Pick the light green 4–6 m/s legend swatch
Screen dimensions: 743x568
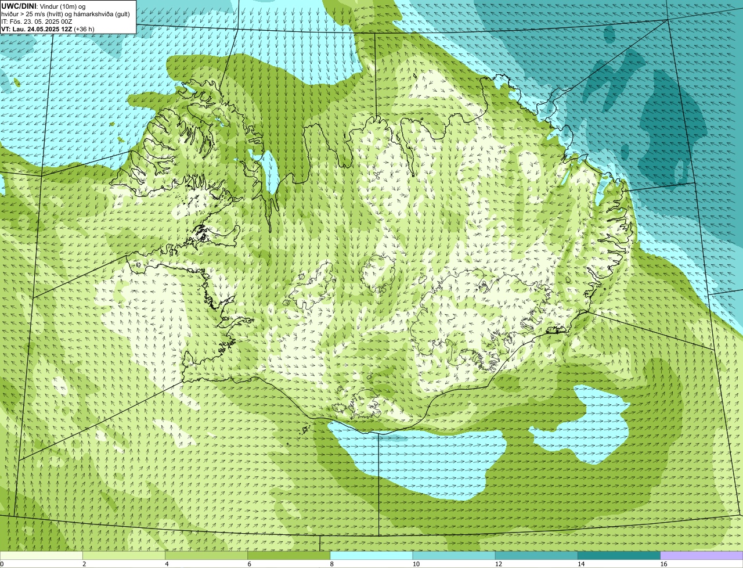click(206, 556)
